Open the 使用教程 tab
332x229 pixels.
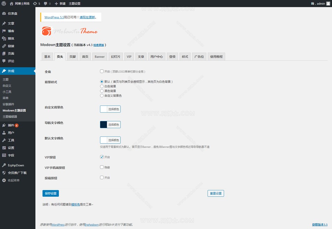click(216, 57)
